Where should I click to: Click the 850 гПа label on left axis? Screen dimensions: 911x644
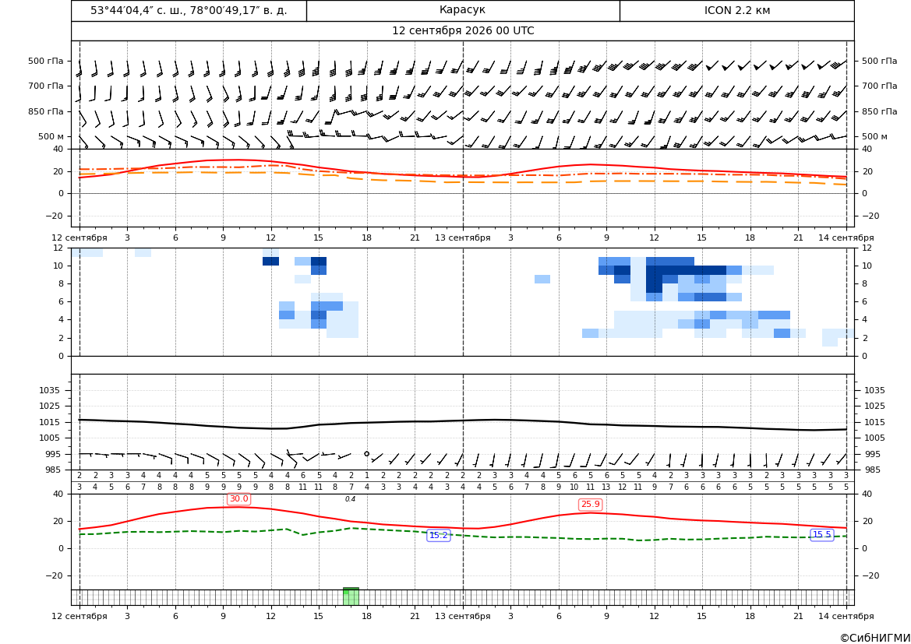46,111
